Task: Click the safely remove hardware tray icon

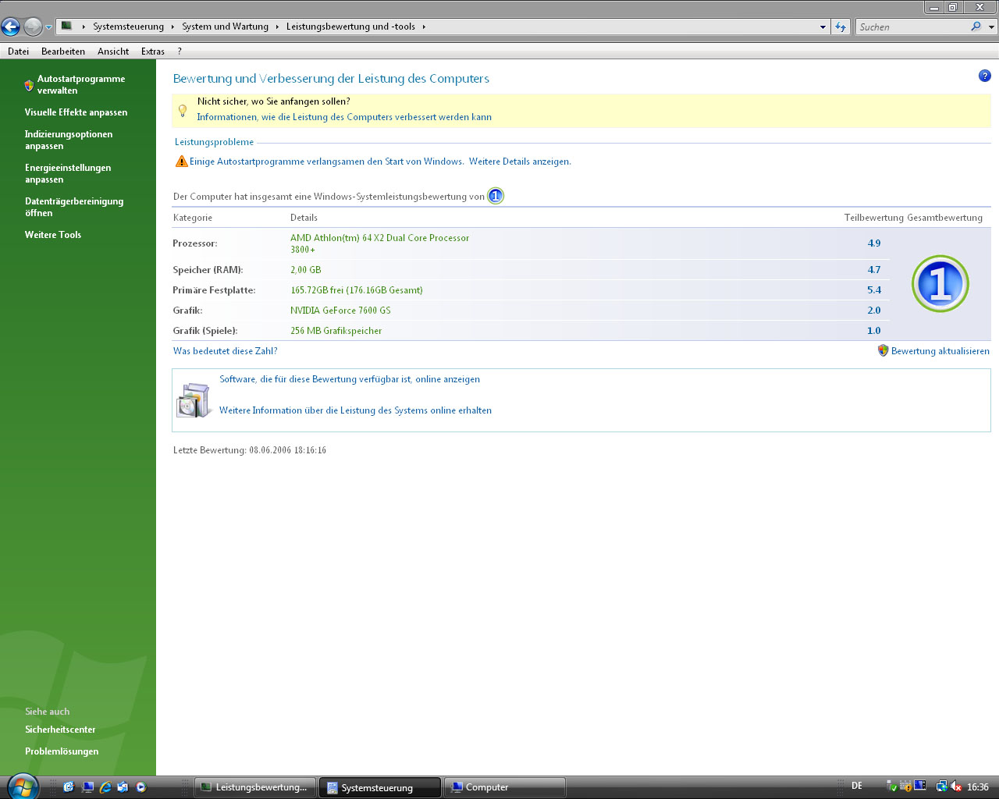Action: (891, 787)
